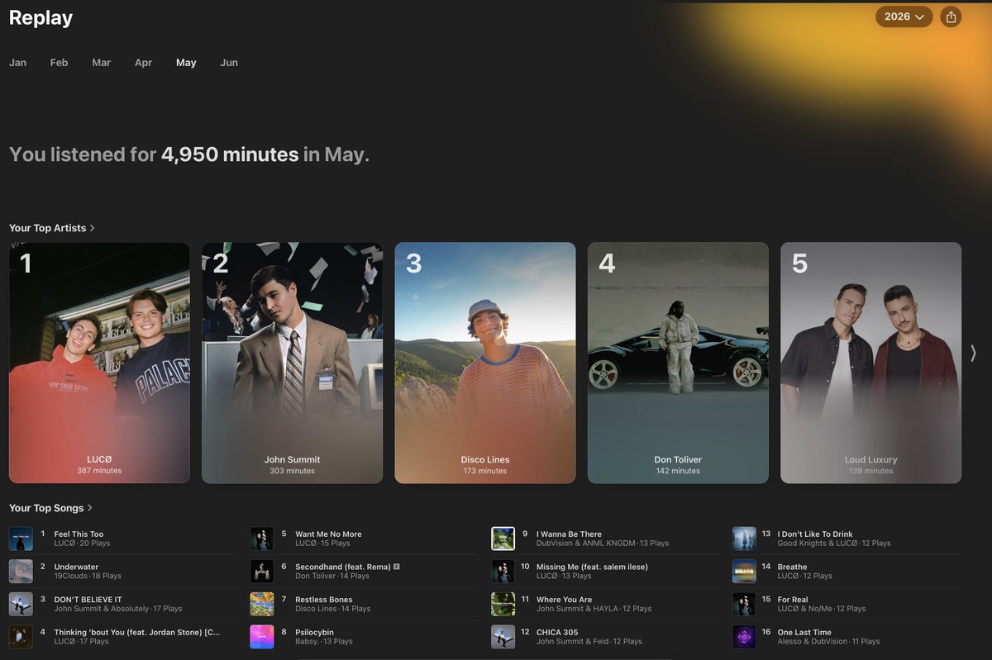992x660 pixels.
Task: Open the Don Toliver artist card
Action: 678,363
